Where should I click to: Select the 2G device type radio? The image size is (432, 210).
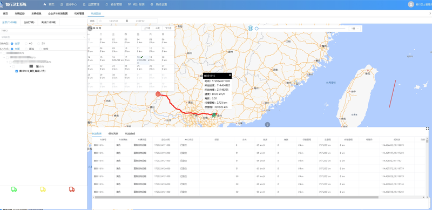39,44
